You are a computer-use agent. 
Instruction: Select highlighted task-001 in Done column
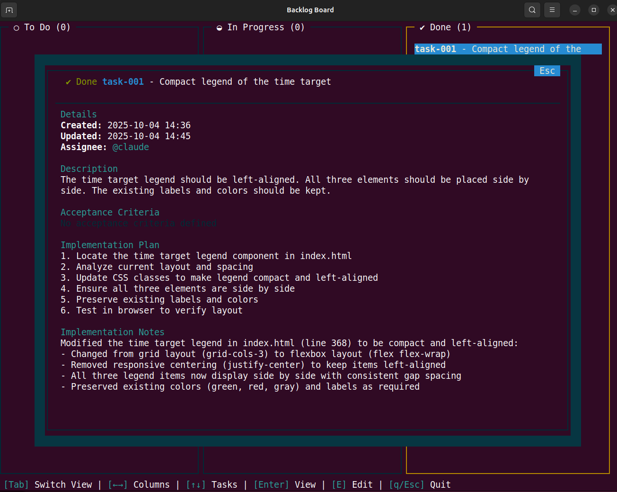507,49
